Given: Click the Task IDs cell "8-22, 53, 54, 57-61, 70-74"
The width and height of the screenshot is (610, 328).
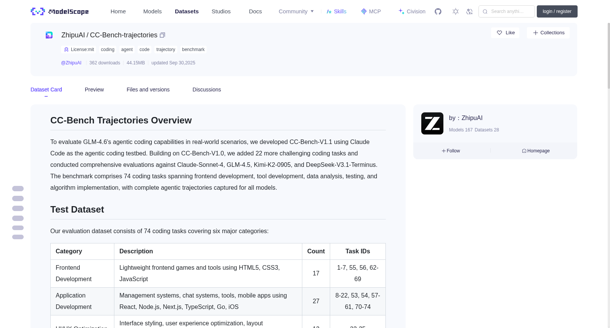Looking at the screenshot, I should pos(358,301).
